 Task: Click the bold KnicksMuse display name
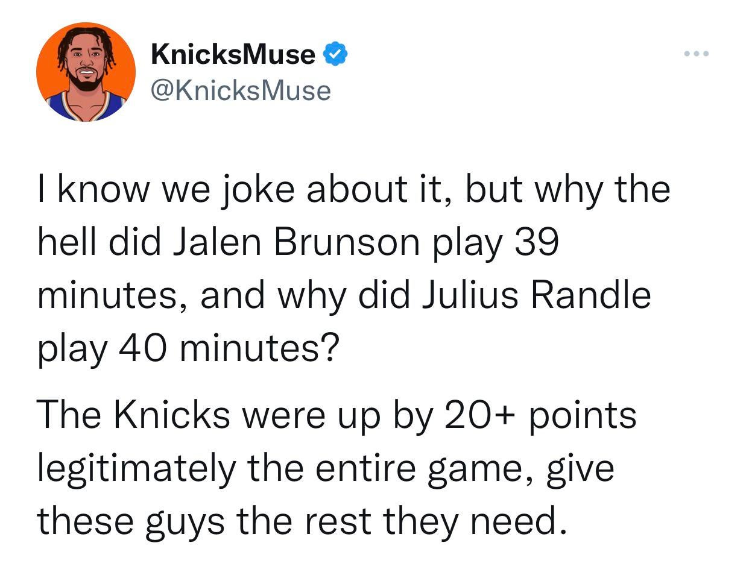pyautogui.click(x=233, y=54)
